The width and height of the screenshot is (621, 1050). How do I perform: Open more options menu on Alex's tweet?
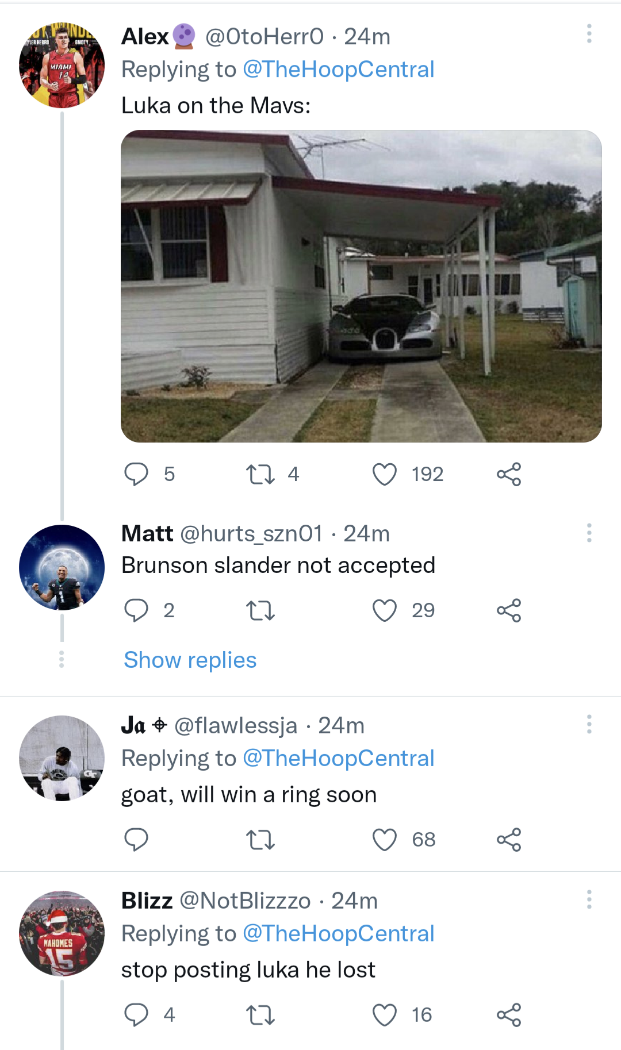click(x=589, y=34)
